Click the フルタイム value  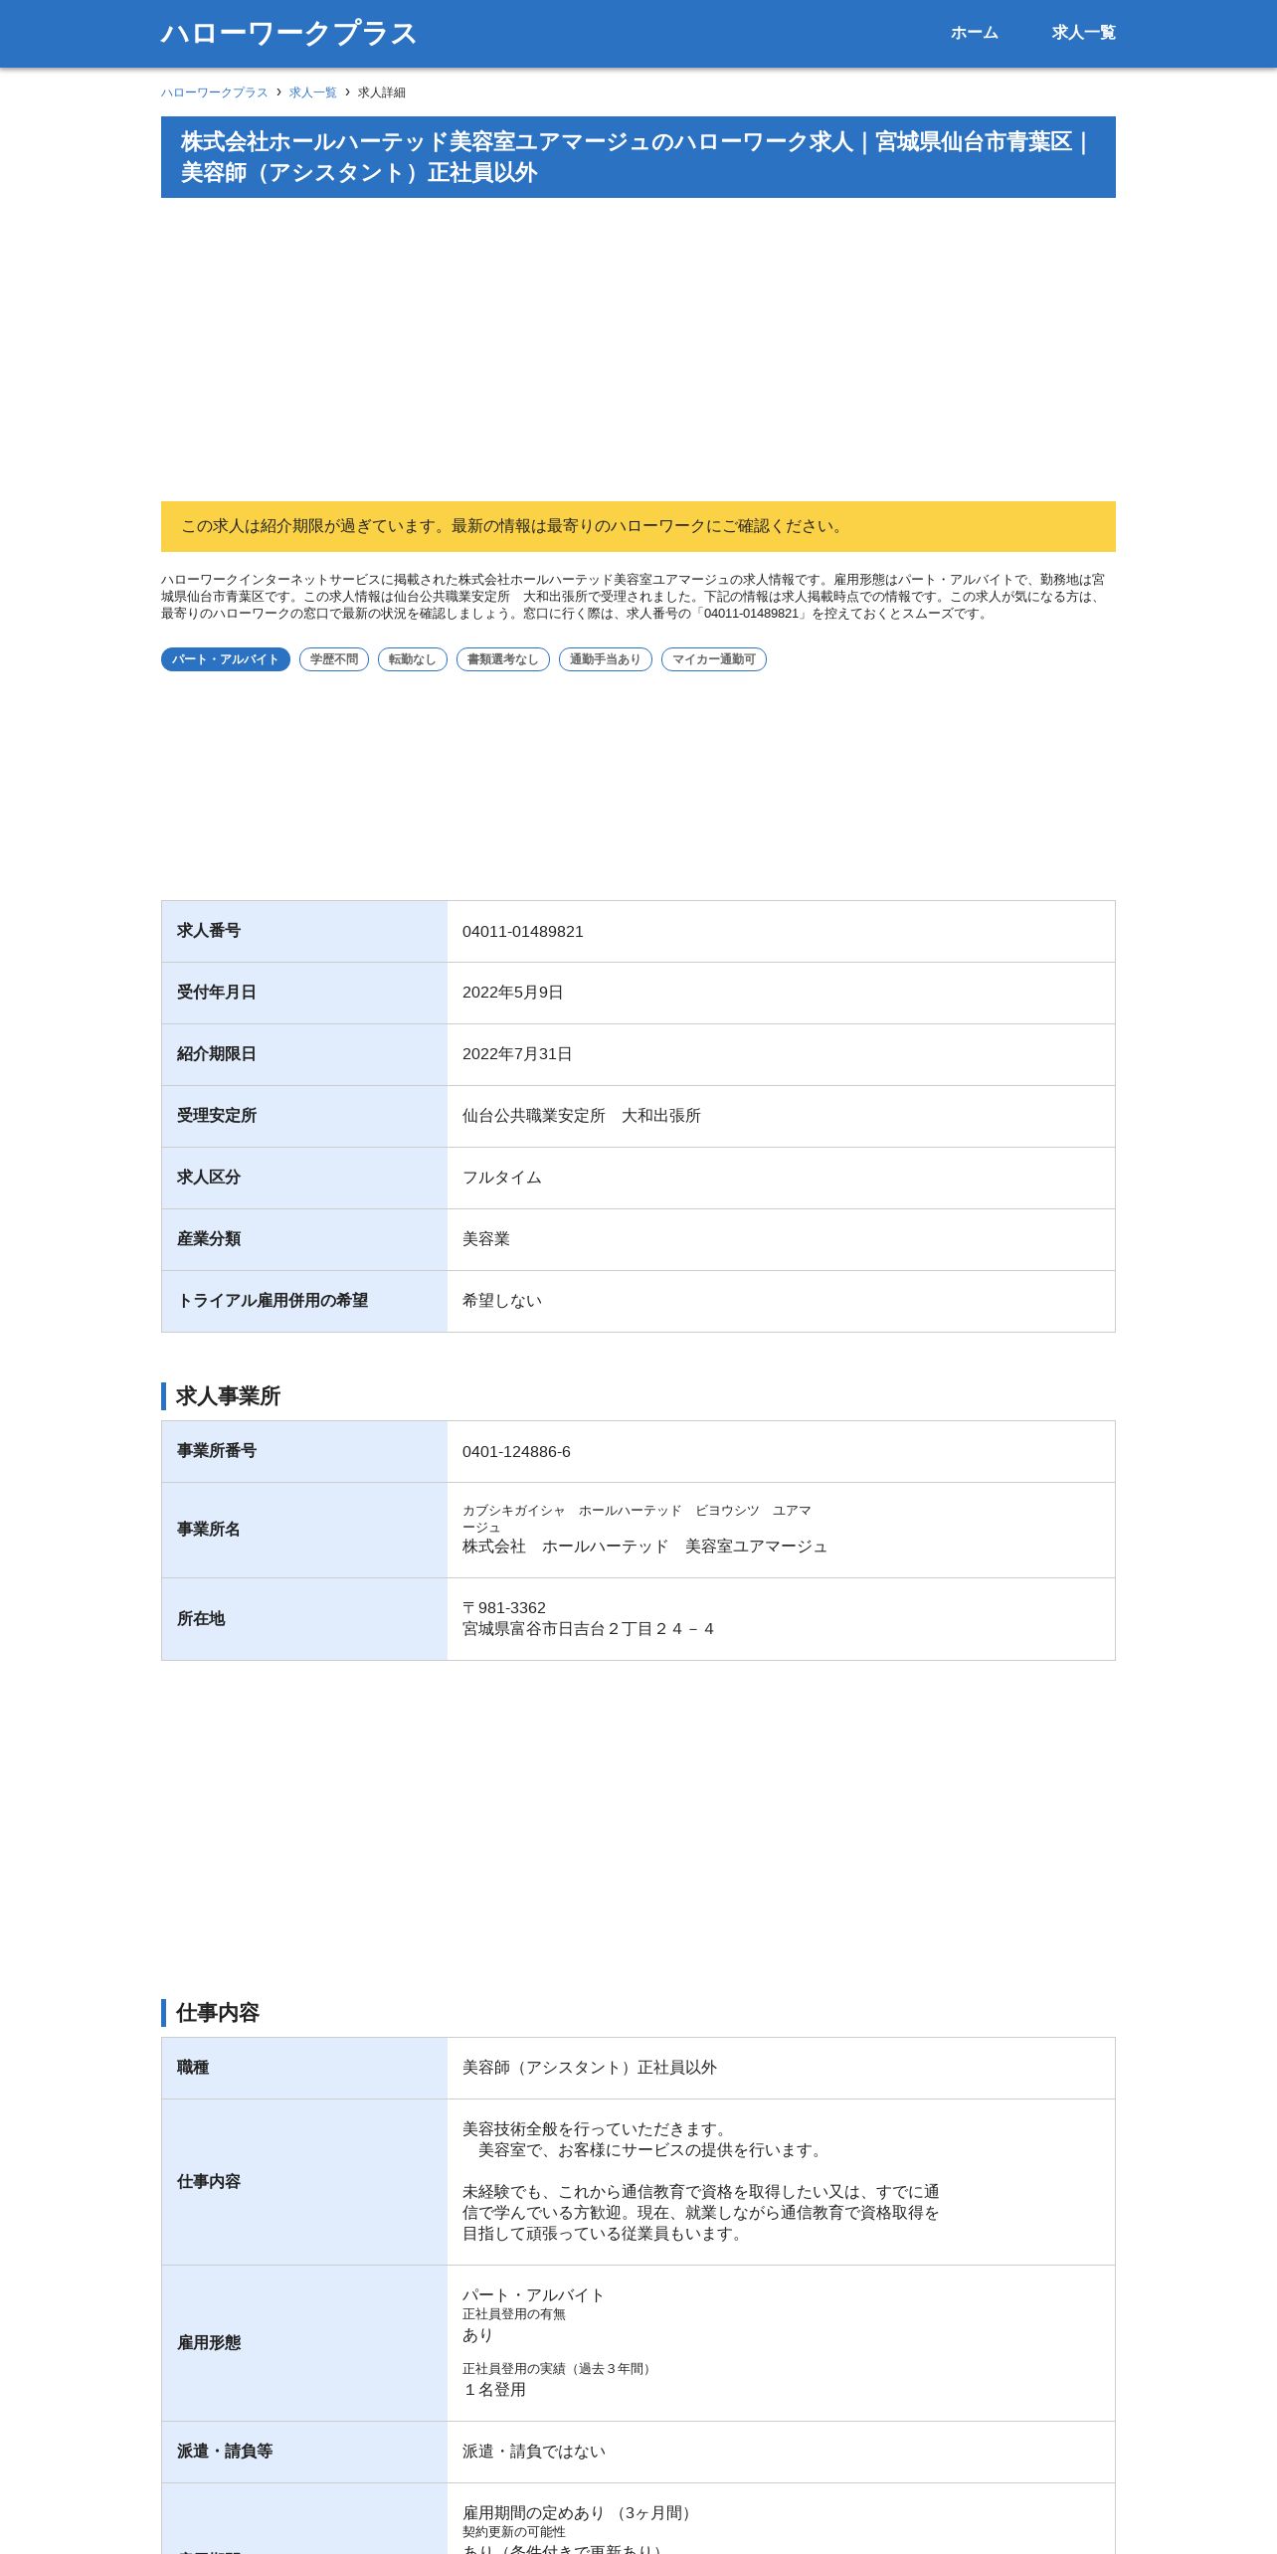click(x=502, y=1178)
